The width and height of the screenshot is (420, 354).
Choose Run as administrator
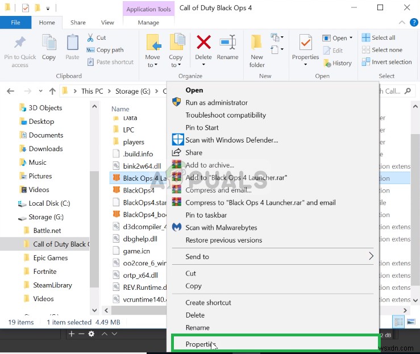coord(217,102)
